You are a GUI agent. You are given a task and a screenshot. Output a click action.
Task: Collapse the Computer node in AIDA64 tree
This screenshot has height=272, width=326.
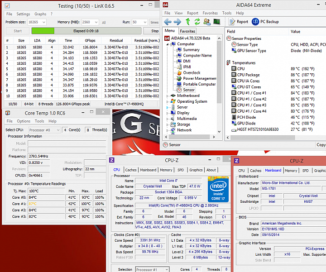(x=168, y=44)
